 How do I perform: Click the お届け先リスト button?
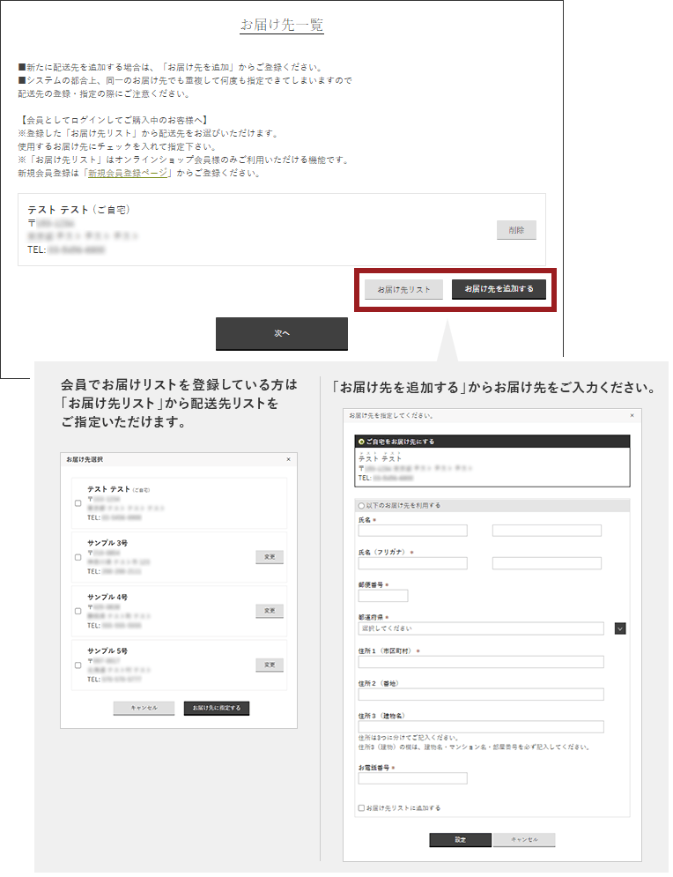(x=403, y=289)
